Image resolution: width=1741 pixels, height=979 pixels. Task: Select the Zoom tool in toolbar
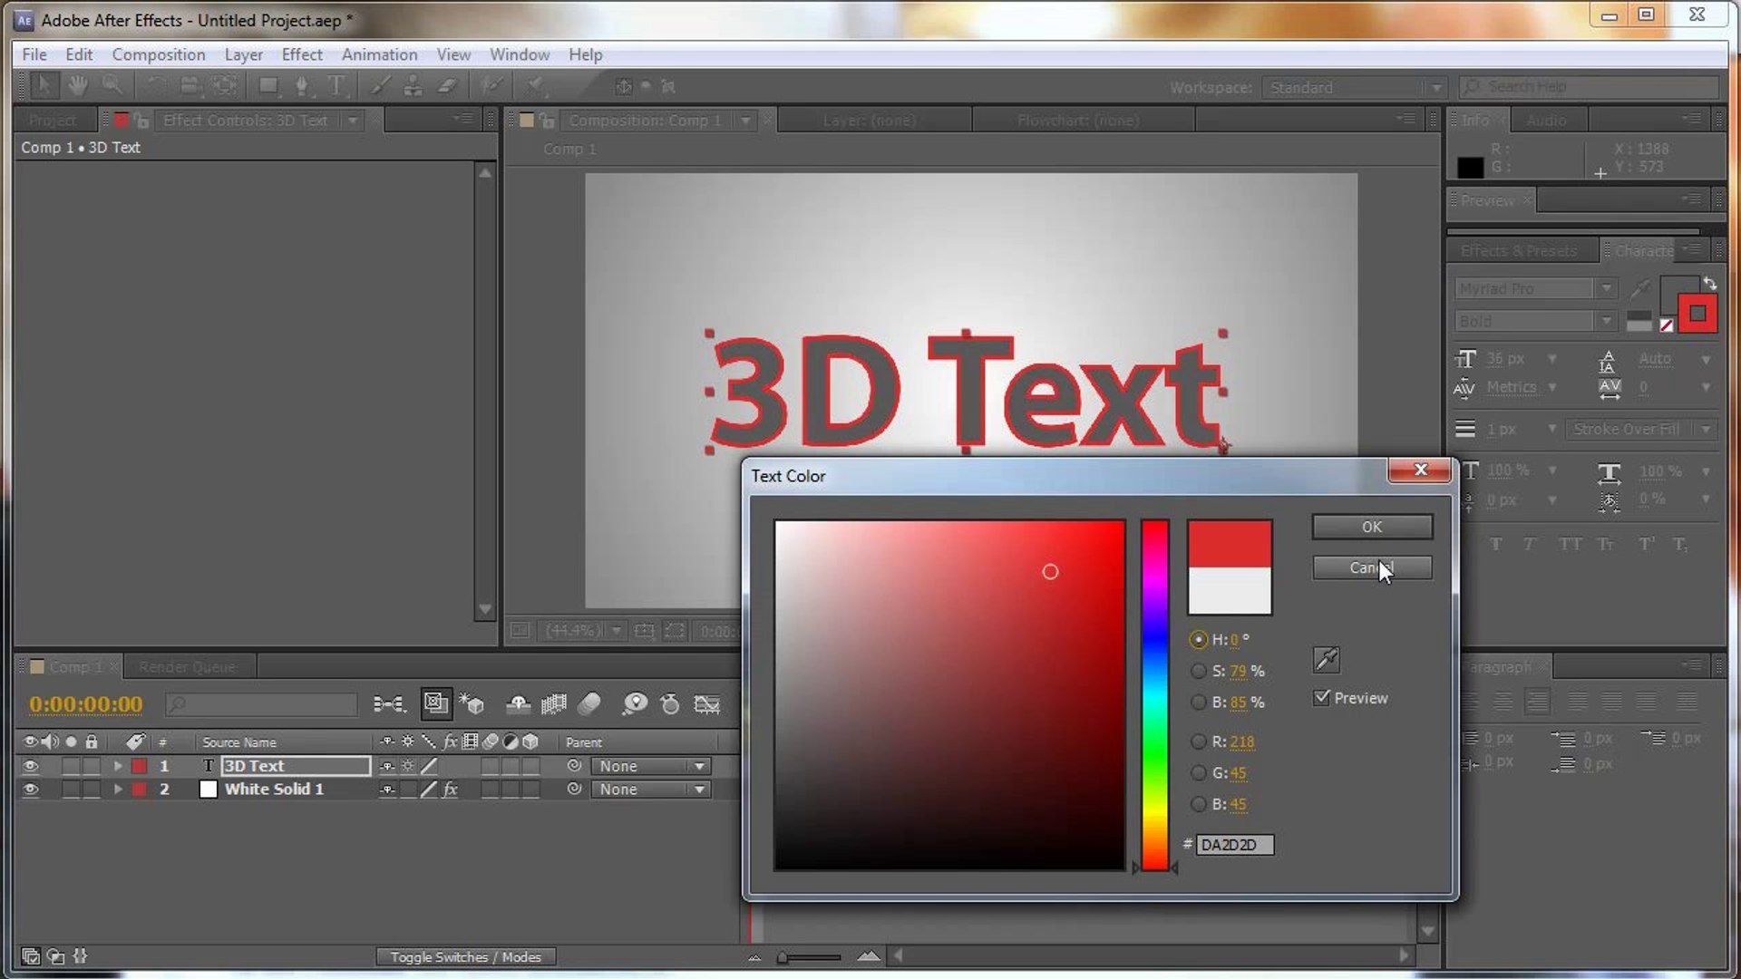pos(112,86)
